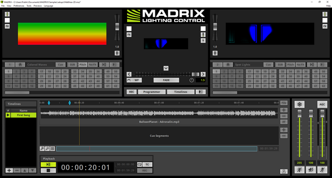Toggle the AGC button

pos(322,104)
